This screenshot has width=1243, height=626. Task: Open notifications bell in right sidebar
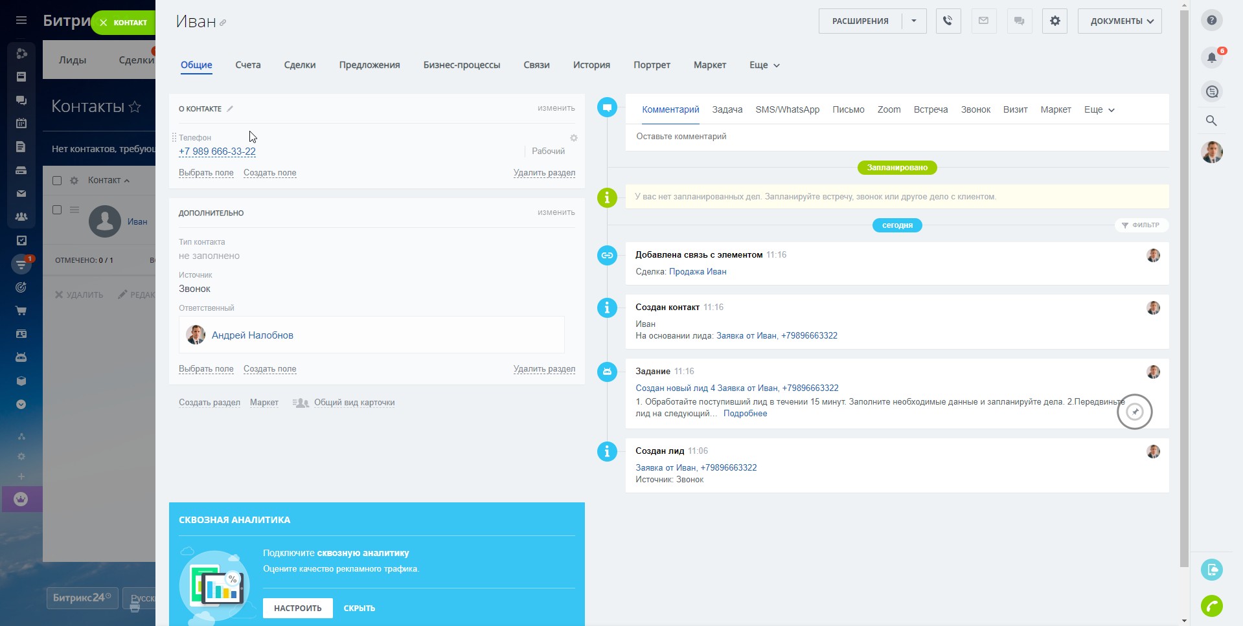tap(1211, 57)
